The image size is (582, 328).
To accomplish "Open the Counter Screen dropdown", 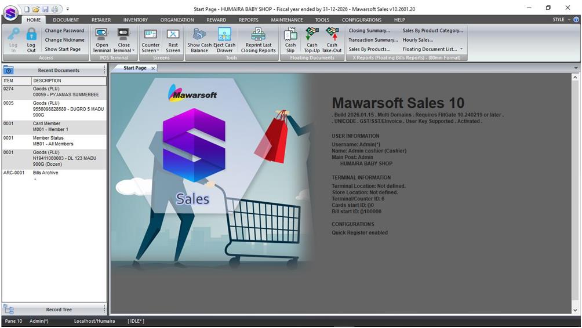I will [151, 50].
